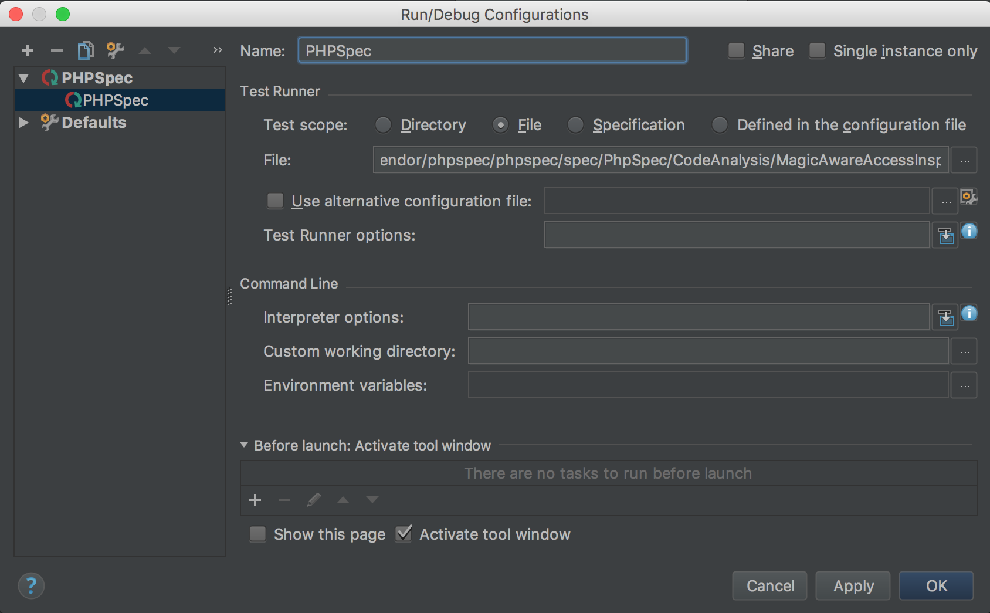Open edit defaults wrench icon

(x=115, y=50)
